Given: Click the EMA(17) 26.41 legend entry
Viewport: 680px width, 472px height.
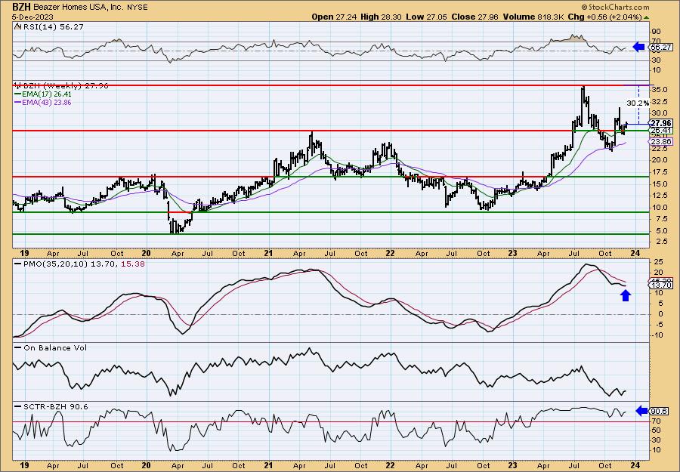Looking at the screenshot, I should click(x=43, y=94).
